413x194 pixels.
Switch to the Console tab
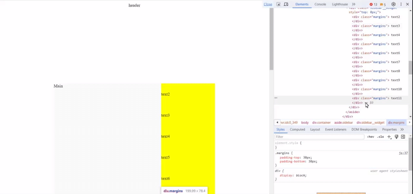tap(320, 4)
